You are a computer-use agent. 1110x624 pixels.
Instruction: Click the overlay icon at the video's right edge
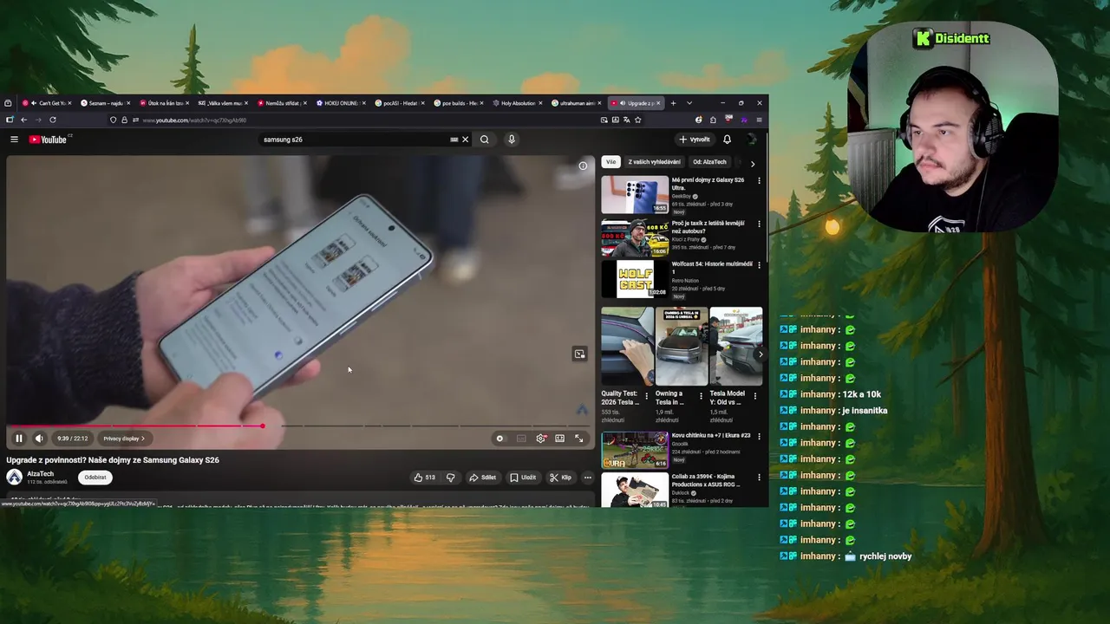tap(579, 354)
